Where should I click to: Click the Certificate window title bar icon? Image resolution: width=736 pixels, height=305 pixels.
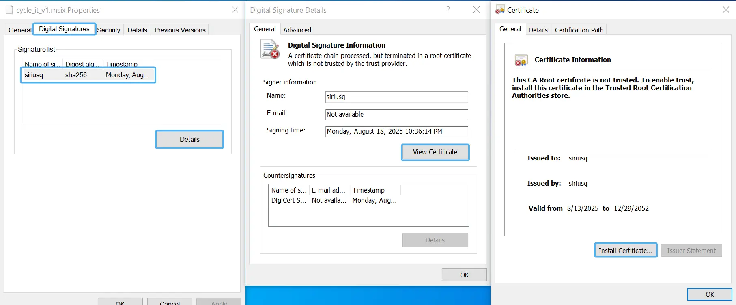(500, 10)
